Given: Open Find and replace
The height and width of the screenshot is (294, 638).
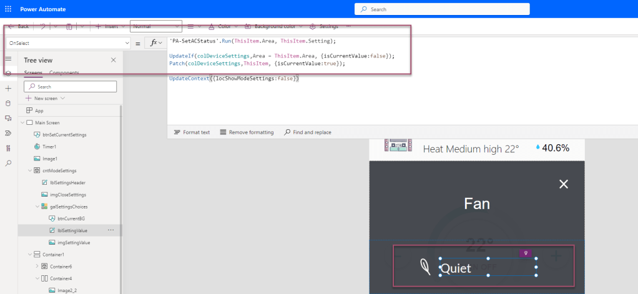Looking at the screenshot, I should tap(307, 132).
